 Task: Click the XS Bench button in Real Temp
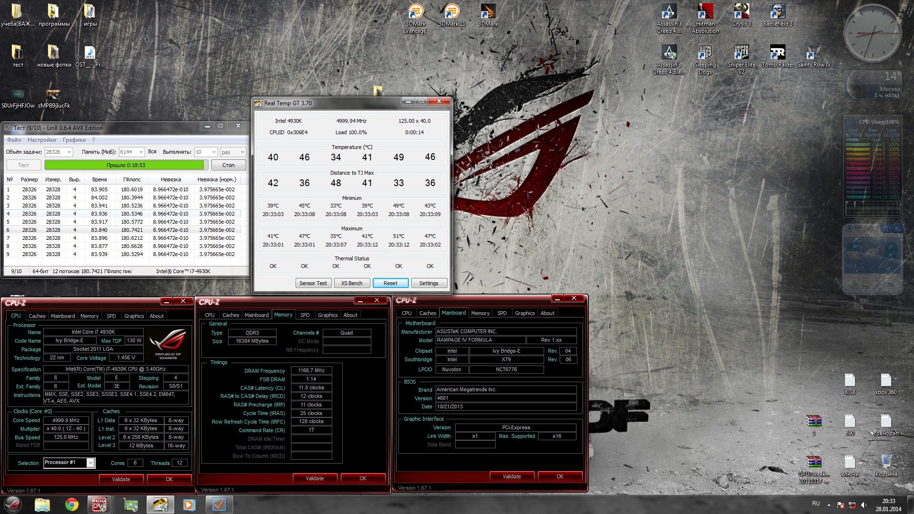(352, 283)
